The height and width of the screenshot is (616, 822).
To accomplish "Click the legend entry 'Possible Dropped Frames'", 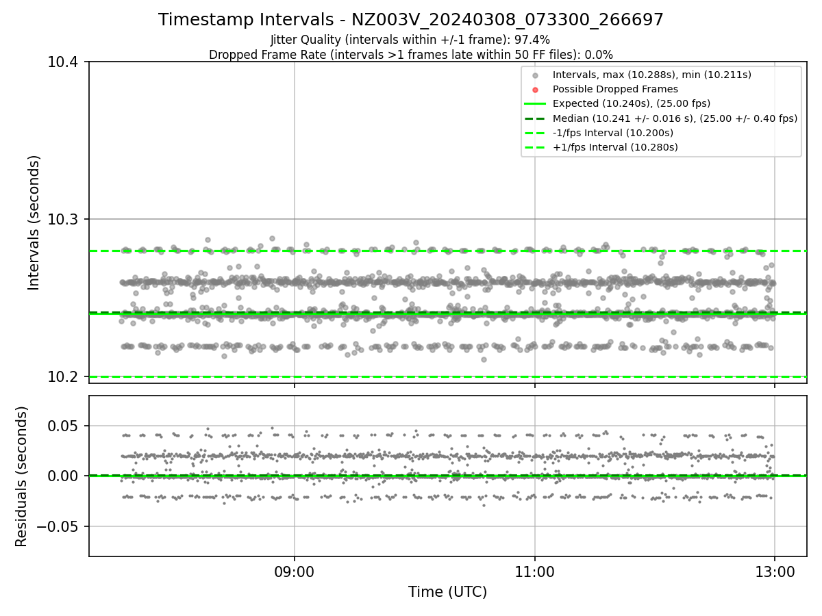I will 615,89.
